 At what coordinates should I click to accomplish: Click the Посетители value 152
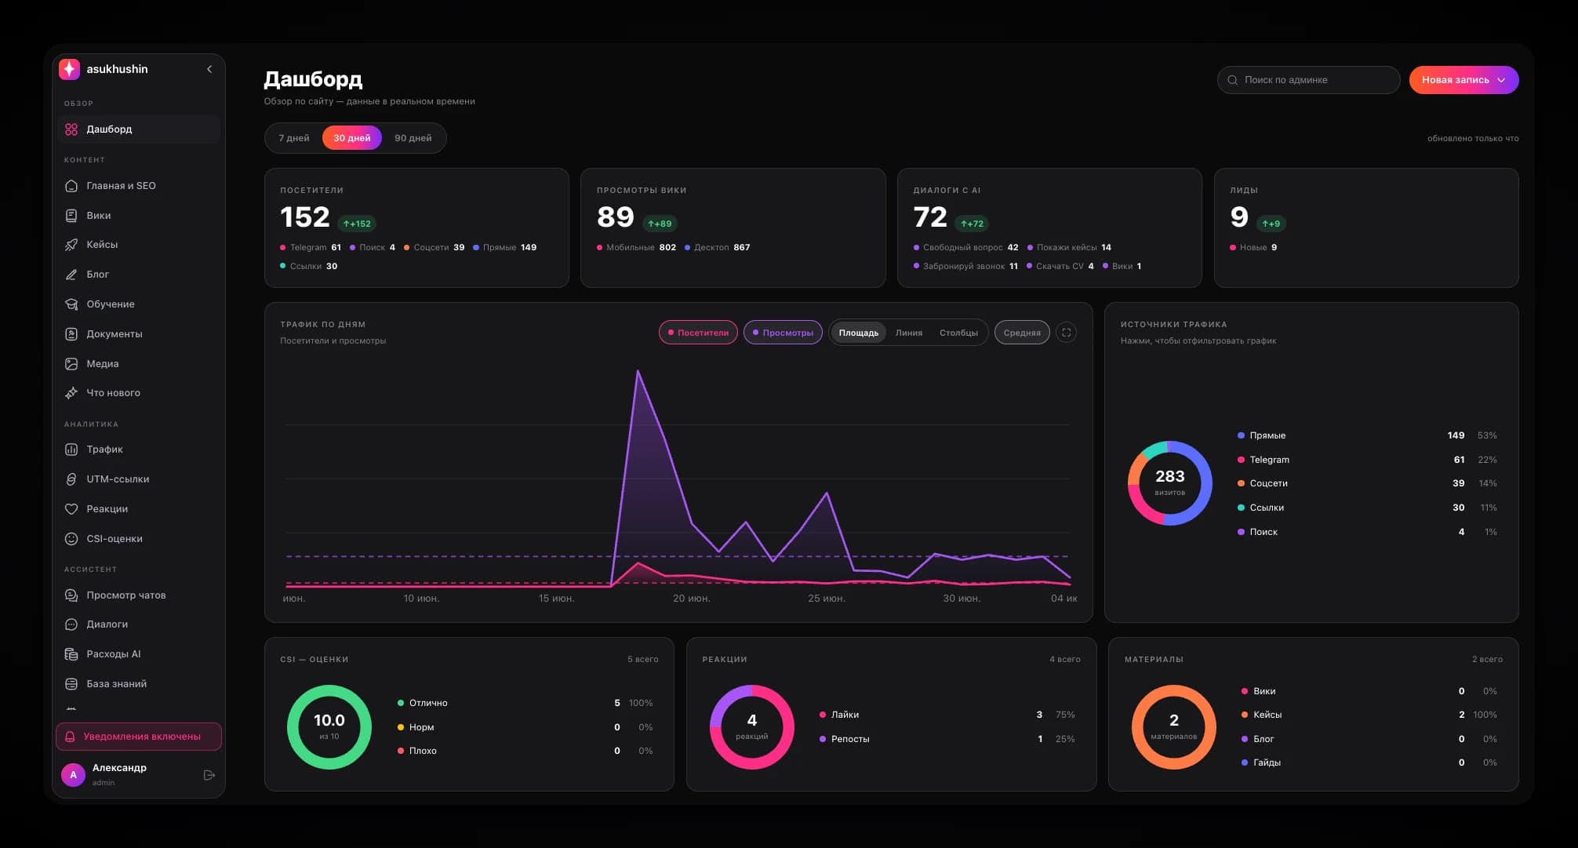click(305, 217)
